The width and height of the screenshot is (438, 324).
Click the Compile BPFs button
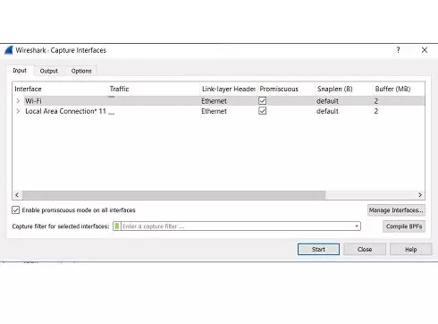pos(404,226)
